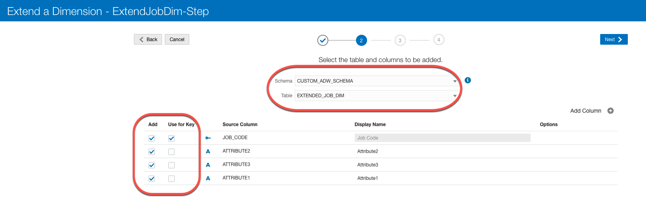This screenshot has width=646, height=202.
Task: Enable Use for Key on ATTRIBUTE1
Action: tap(171, 179)
